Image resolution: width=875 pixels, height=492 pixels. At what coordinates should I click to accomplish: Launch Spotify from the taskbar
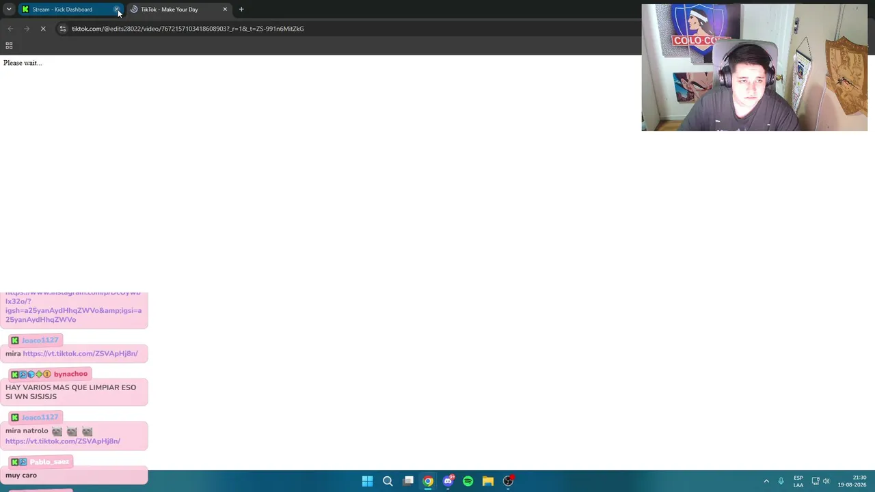click(x=468, y=481)
